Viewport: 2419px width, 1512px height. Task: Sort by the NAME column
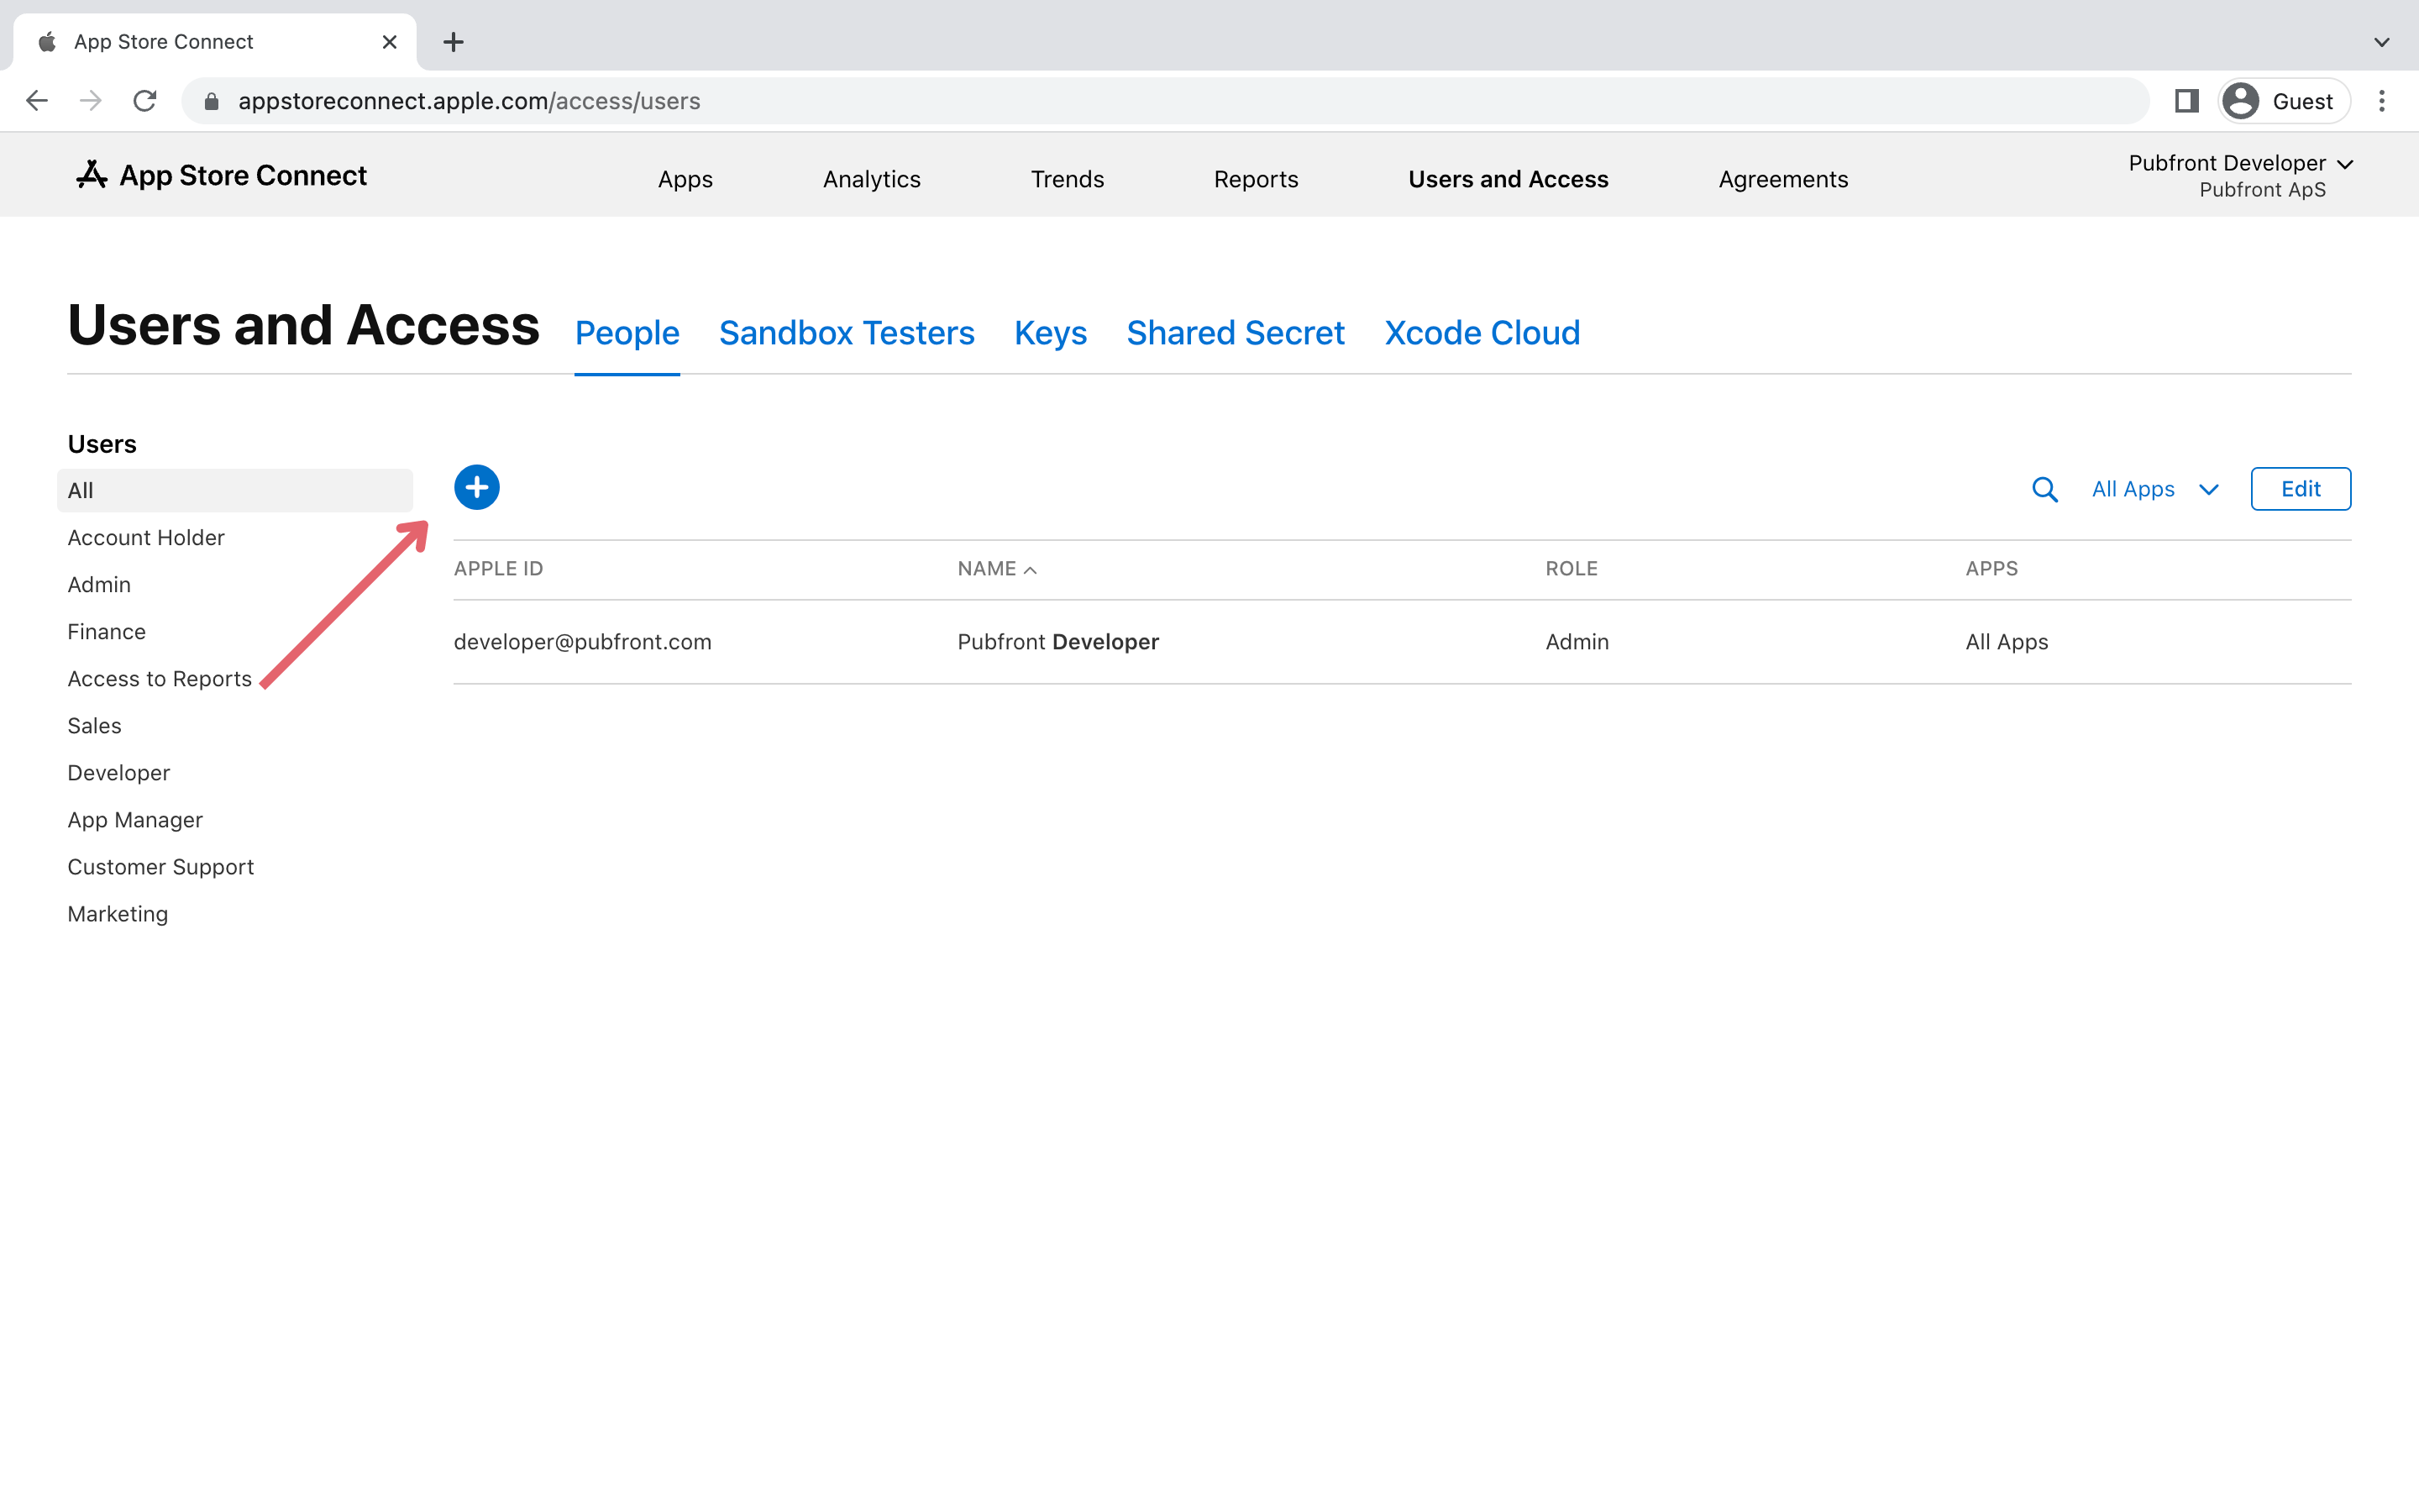(997, 569)
